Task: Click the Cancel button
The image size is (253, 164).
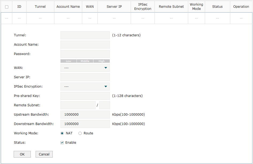Action: click(44, 154)
